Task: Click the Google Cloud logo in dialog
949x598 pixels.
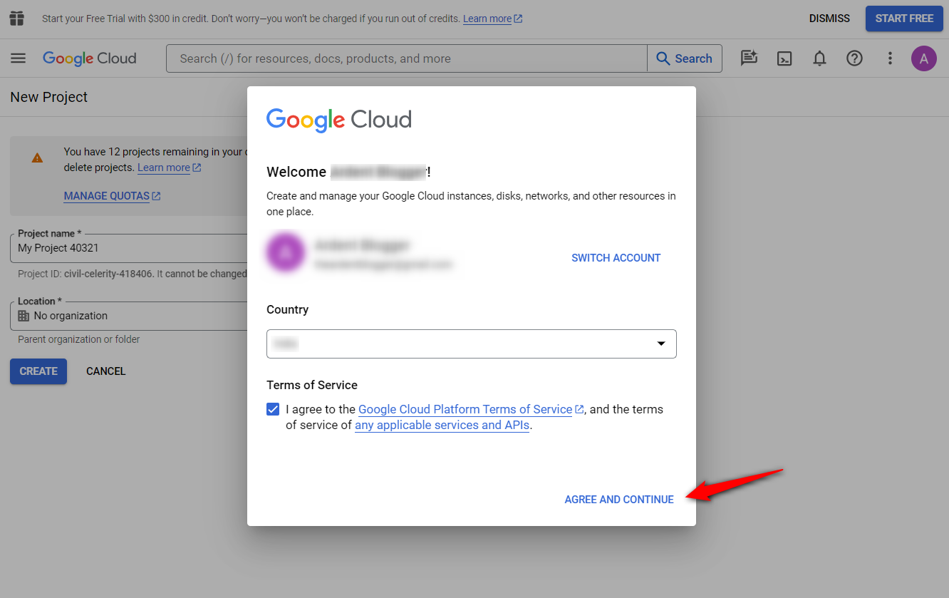Action: (339, 120)
